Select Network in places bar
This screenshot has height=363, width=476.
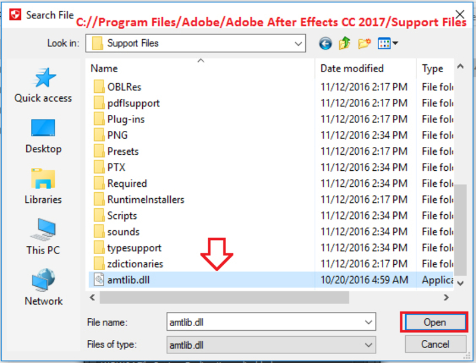43,288
